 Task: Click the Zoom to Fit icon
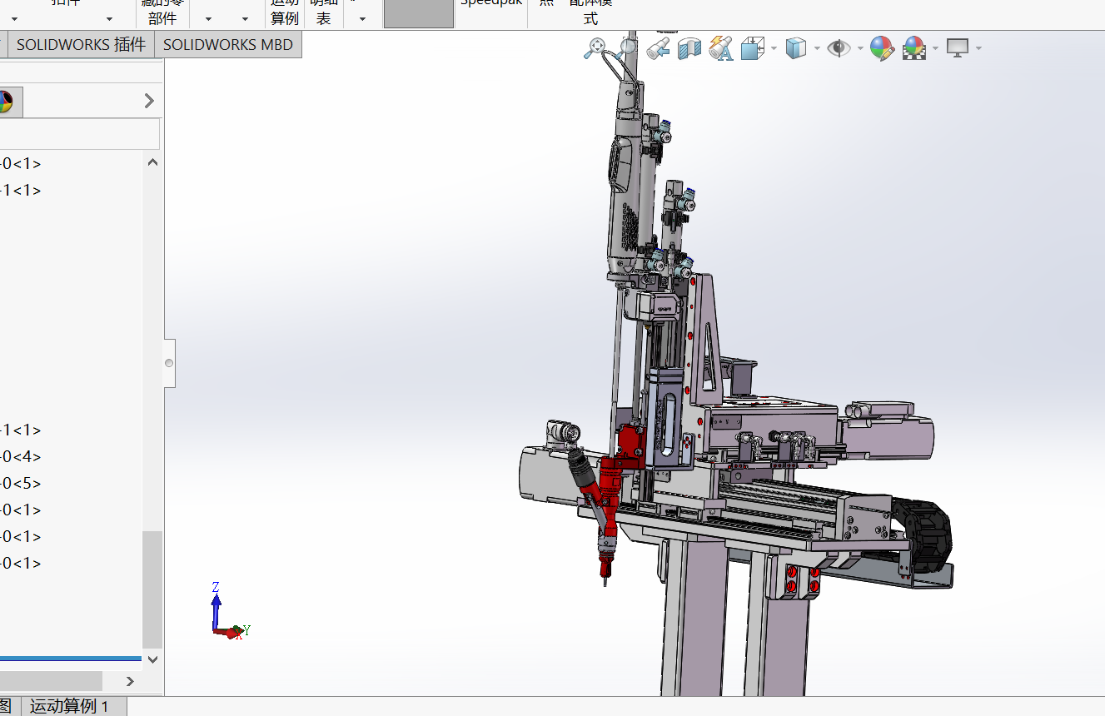tap(594, 48)
